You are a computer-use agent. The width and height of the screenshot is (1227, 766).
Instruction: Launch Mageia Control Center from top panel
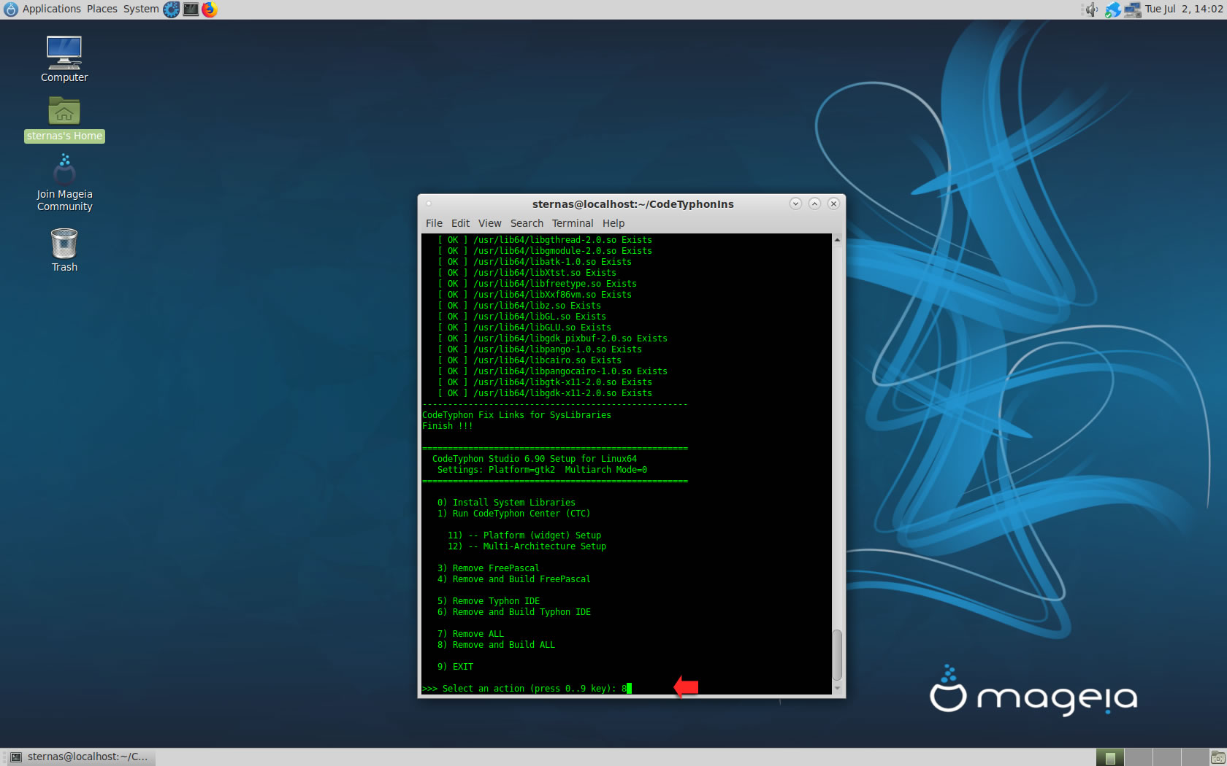coord(171,9)
